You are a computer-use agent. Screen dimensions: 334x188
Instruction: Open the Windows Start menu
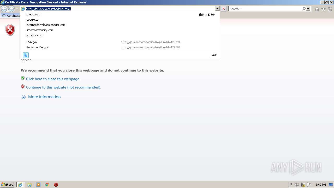(7, 185)
